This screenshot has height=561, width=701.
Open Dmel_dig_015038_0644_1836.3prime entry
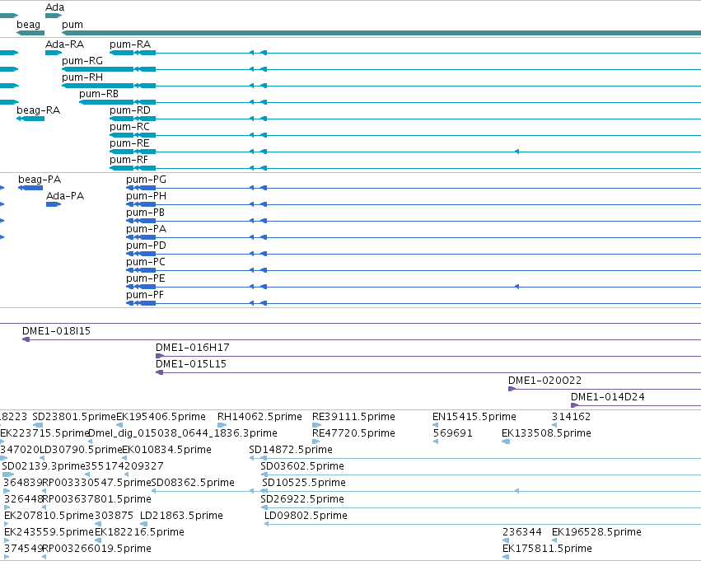click(x=183, y=433)
